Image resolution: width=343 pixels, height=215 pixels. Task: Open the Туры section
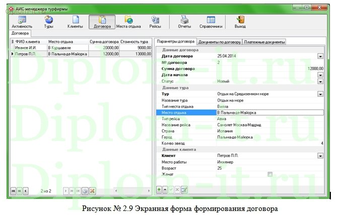point(49,22)
